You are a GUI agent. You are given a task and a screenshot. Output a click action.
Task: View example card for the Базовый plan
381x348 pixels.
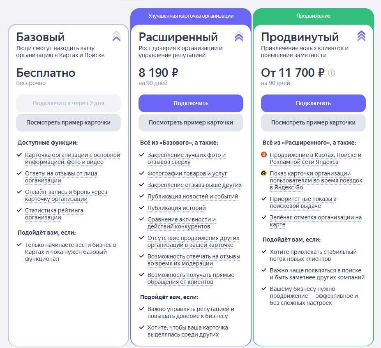point(68,122)
